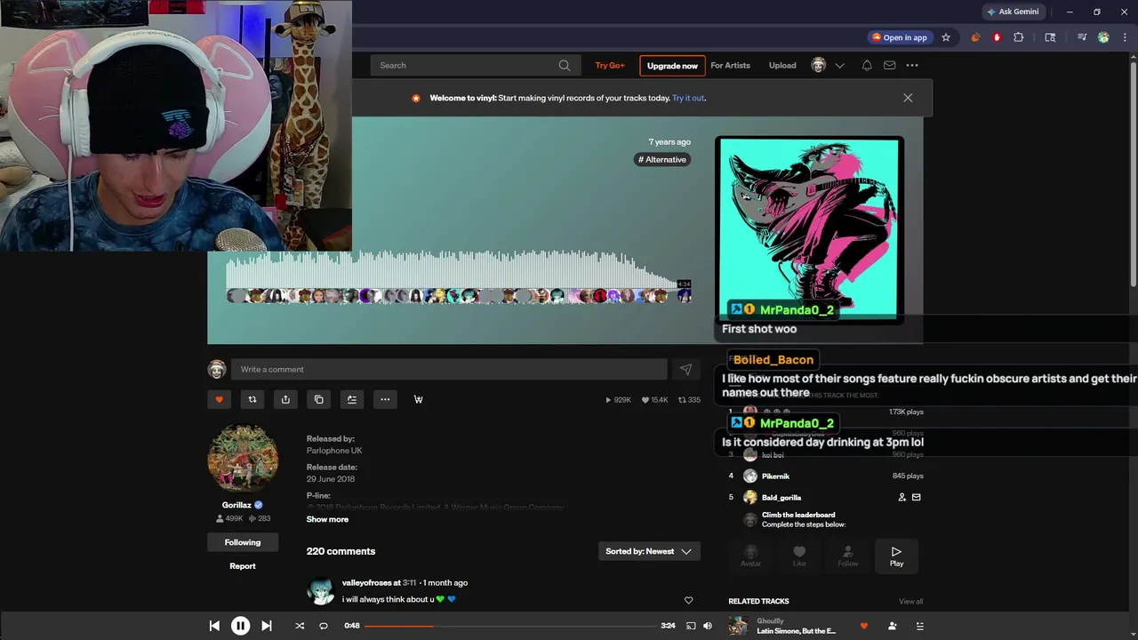
Task: Follow the Try it out link
Action: pyautogui.click(x=688, y=99)
